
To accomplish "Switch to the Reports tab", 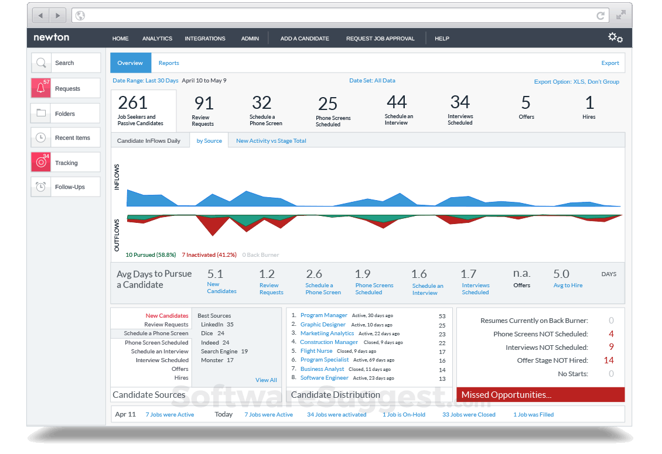I will point(169,63).
